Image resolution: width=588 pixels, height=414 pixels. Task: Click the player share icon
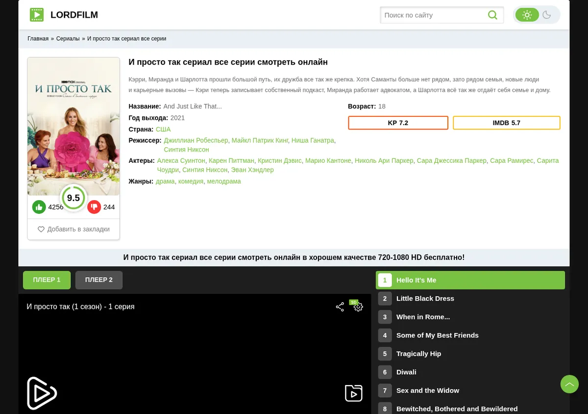point(340,307)
